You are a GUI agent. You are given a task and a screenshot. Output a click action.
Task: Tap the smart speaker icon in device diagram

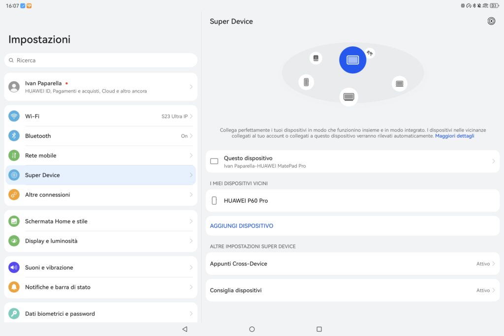pos(315,58)
